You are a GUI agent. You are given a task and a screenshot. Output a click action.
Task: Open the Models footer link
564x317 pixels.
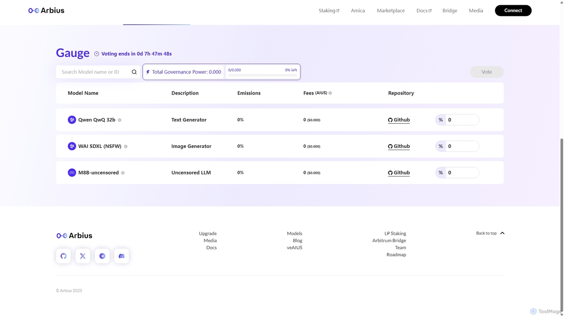(x=294, y=233)
